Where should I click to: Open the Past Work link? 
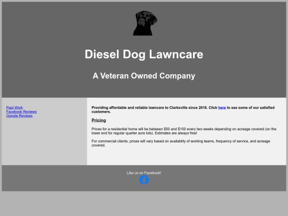pyautogui.click(x=14, y=107)
